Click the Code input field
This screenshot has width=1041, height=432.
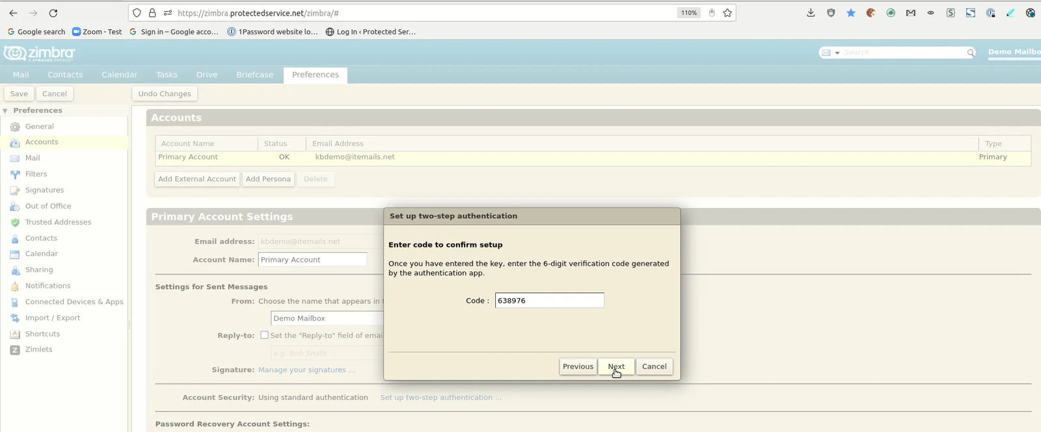coord(549,300)
